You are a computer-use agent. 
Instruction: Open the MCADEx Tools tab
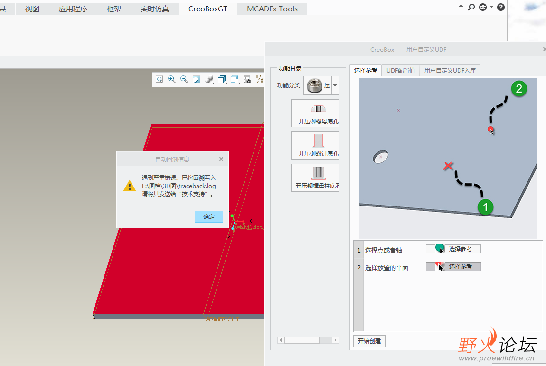pyautogui.click(x=273, y=9)
